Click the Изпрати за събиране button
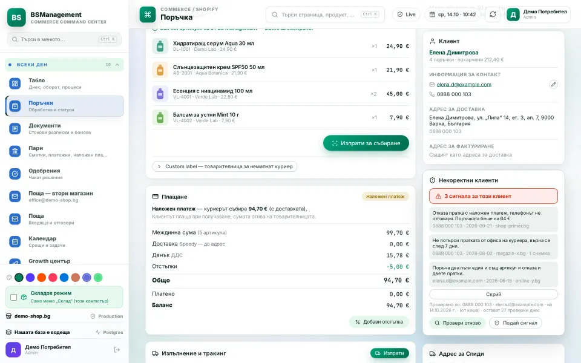Viewport: 581px width, 363px height. [366, 143]
